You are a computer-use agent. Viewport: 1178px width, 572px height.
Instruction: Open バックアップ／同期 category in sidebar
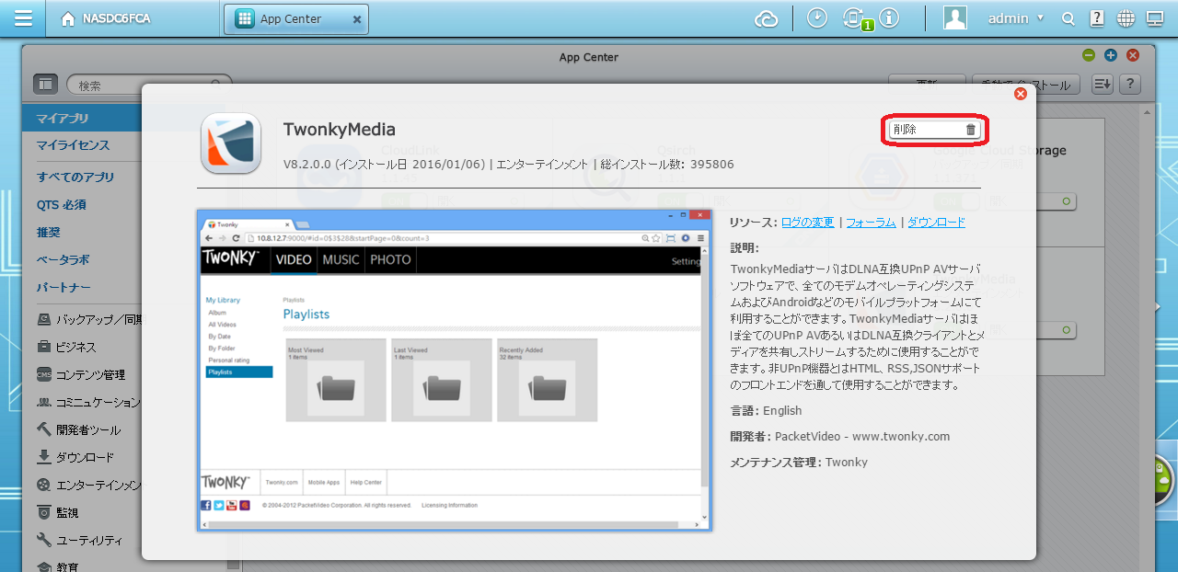[88, 320]
